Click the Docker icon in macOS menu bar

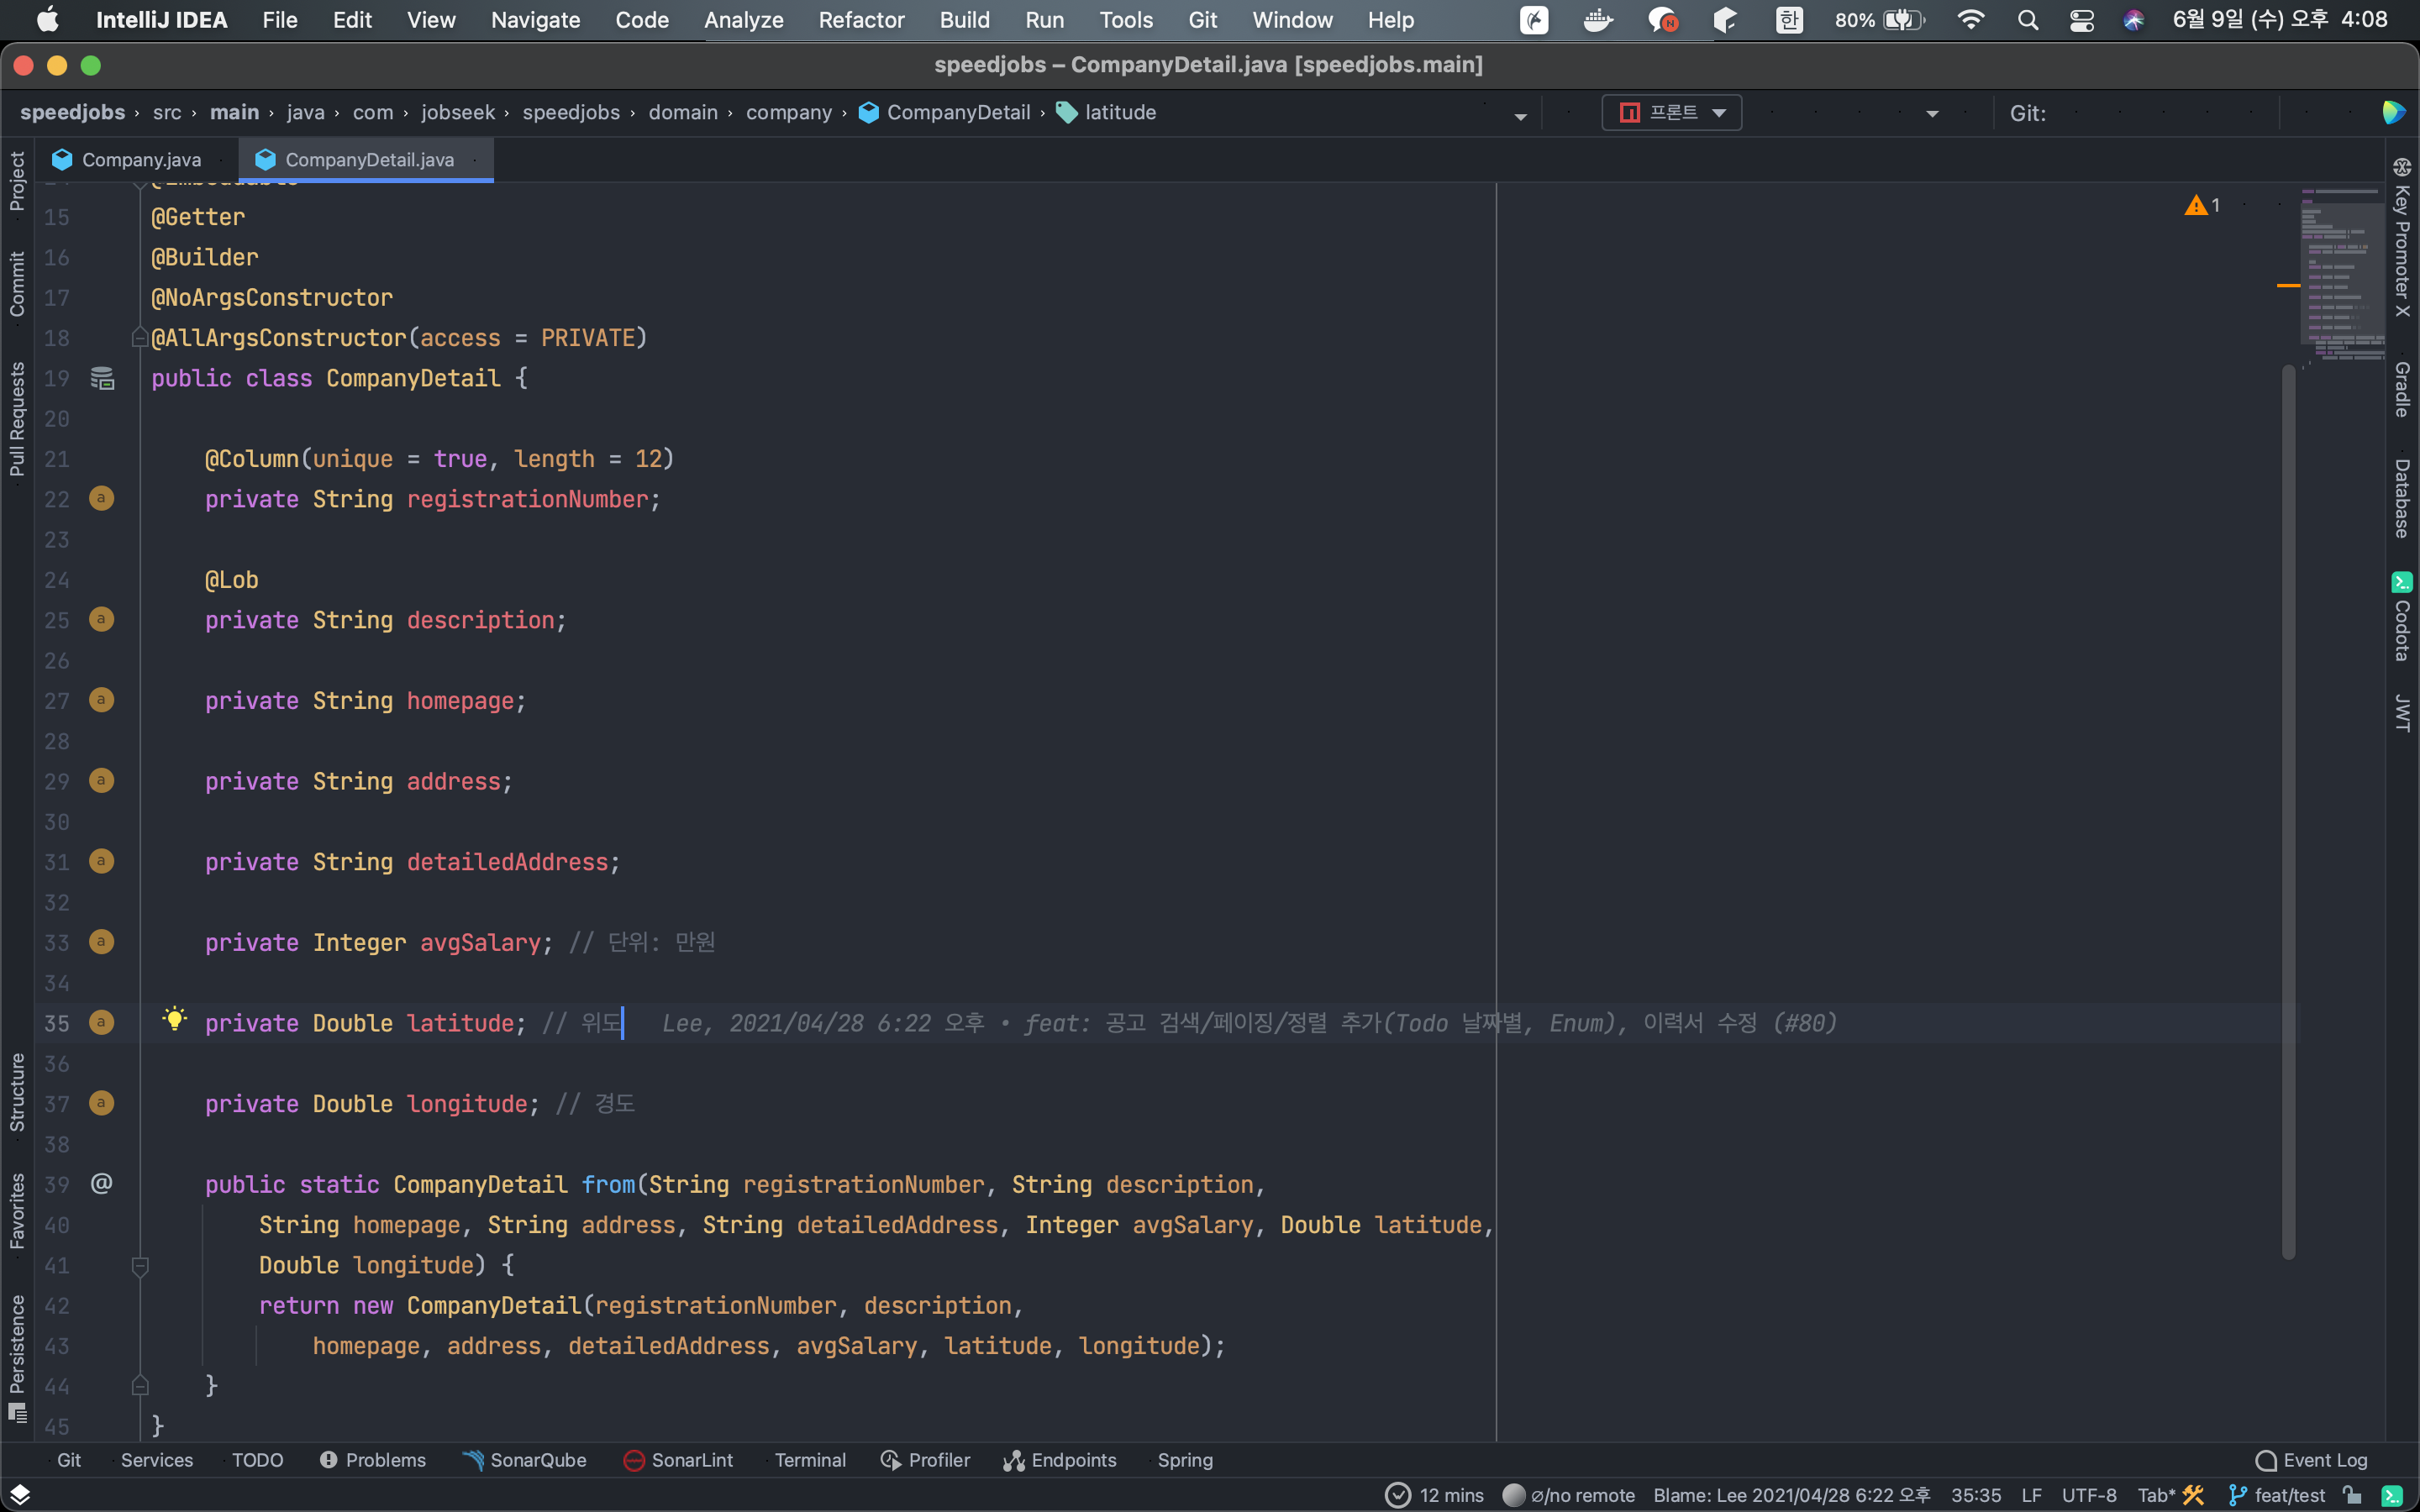(1597, 20)
